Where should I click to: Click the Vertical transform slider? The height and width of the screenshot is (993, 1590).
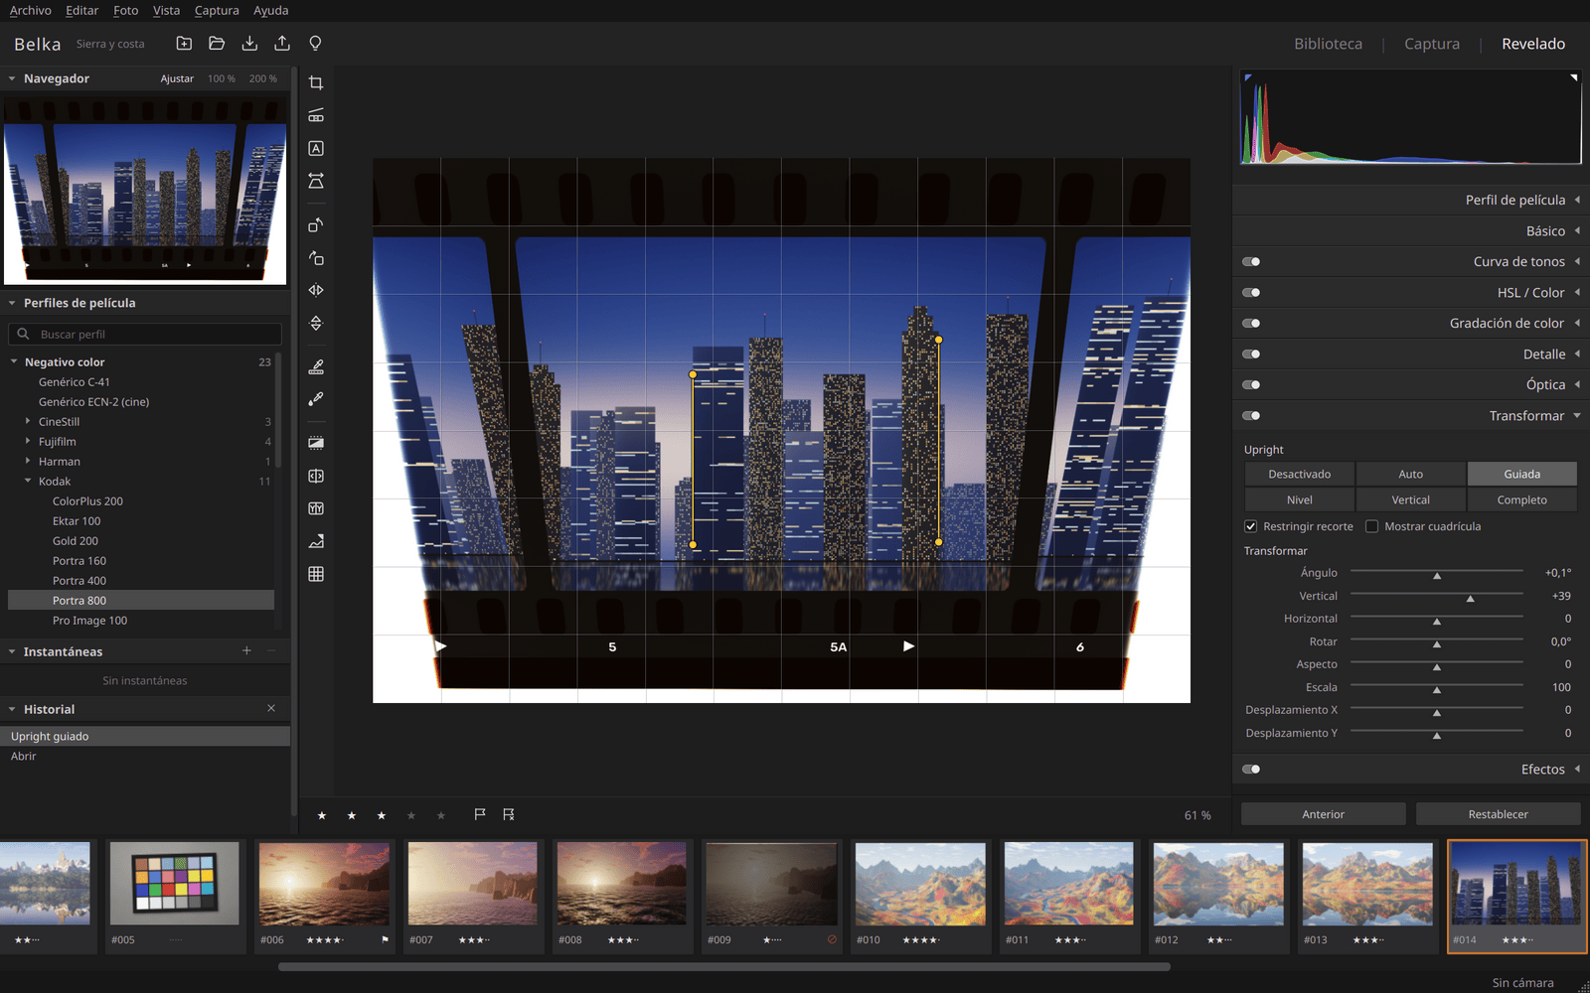(1436, 596)
